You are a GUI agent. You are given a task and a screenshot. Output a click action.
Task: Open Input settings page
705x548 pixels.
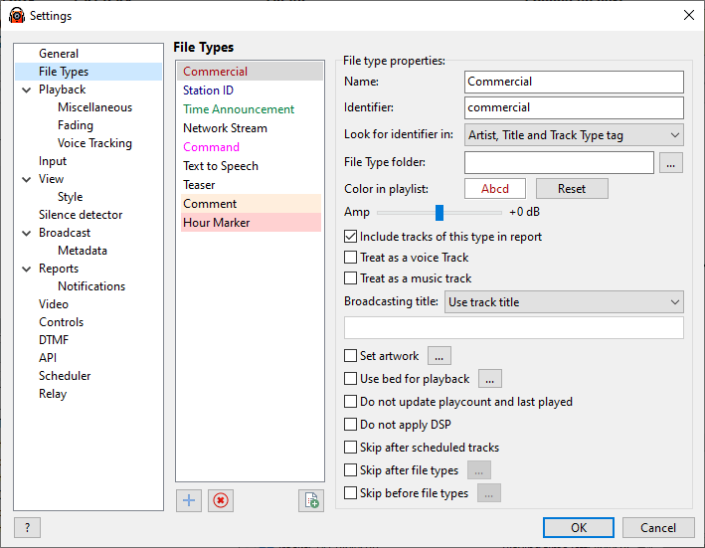(x=53, y=161)
